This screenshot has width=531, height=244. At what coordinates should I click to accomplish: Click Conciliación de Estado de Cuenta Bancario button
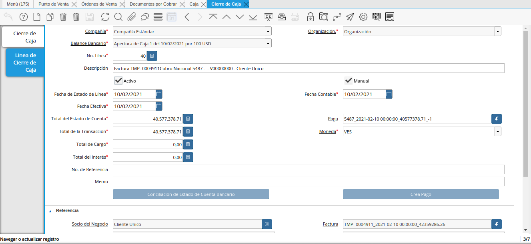tap(191, 194)
